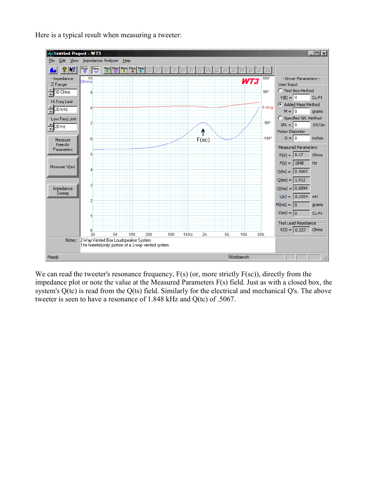Click the WT3 window title bar icon
The width and height of the screenshot is (374, 484).
coord(50,53)
